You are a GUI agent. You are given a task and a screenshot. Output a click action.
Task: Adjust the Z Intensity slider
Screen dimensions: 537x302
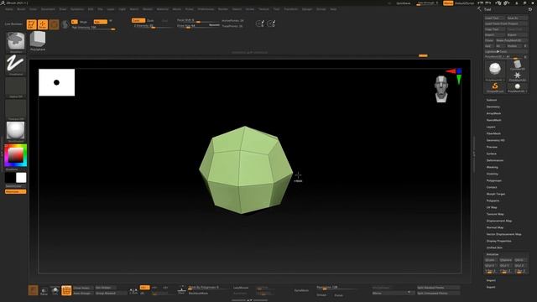153,26
